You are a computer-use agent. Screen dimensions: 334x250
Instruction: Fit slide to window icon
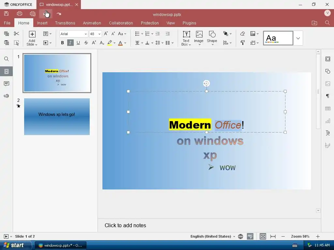[x=263, y=236]
